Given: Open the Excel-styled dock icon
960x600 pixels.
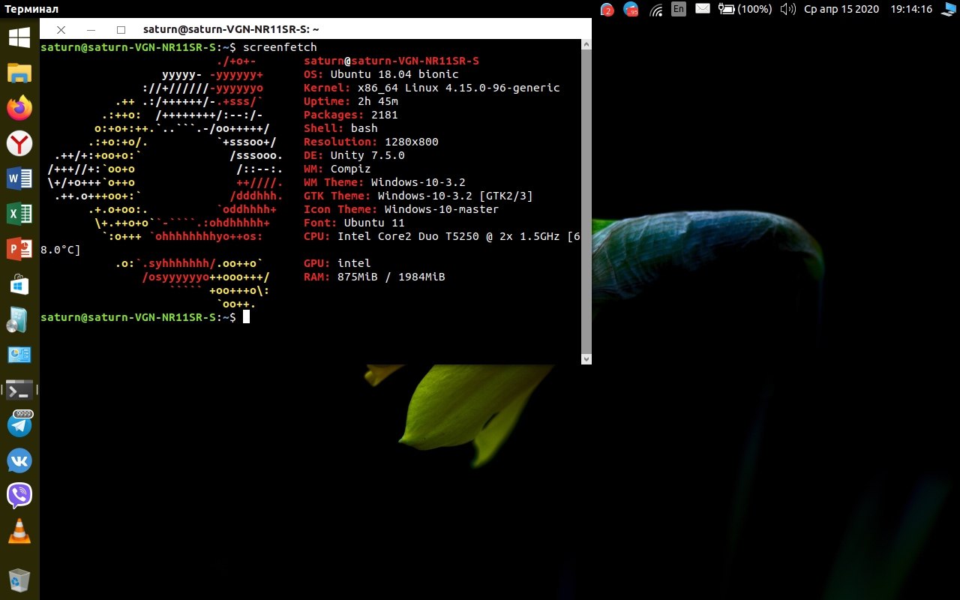Looking at the screenshot, I should (19, 214).
